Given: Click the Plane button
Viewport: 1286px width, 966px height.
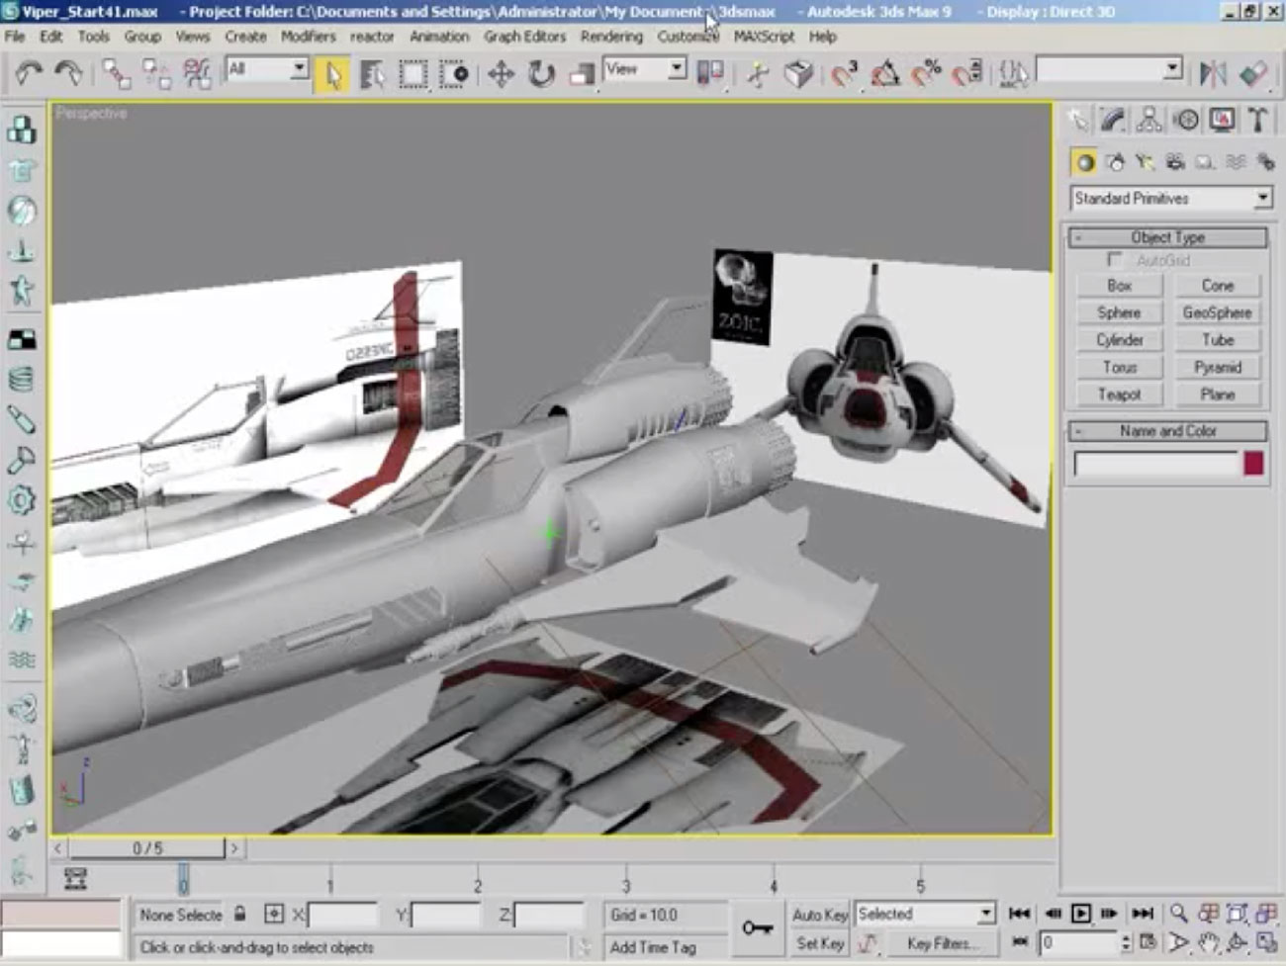Looking at the screenshot, I should click(1217, 395).
